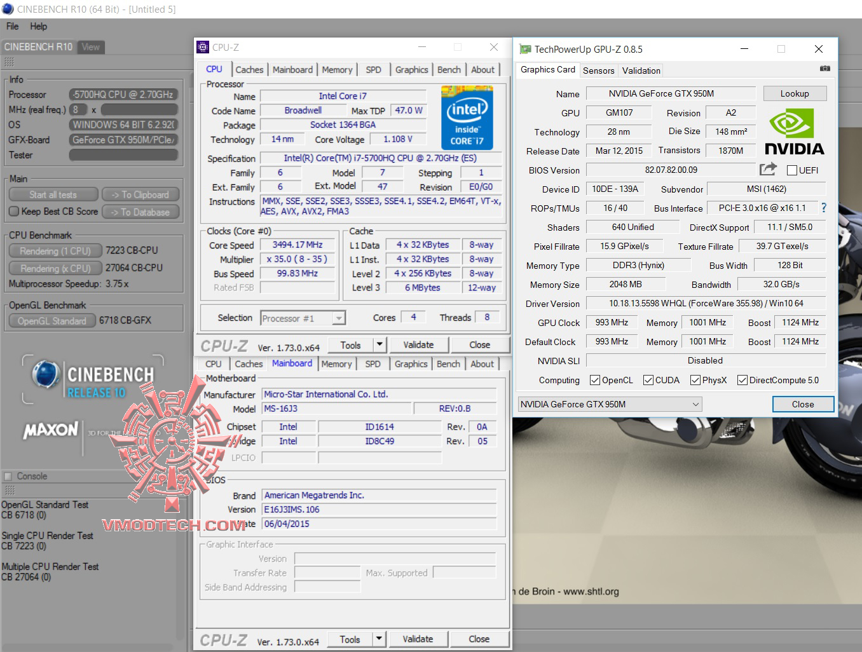Click the share icon beside BIOS Version
Screen dimensions: 862x652
pos(768,169)
